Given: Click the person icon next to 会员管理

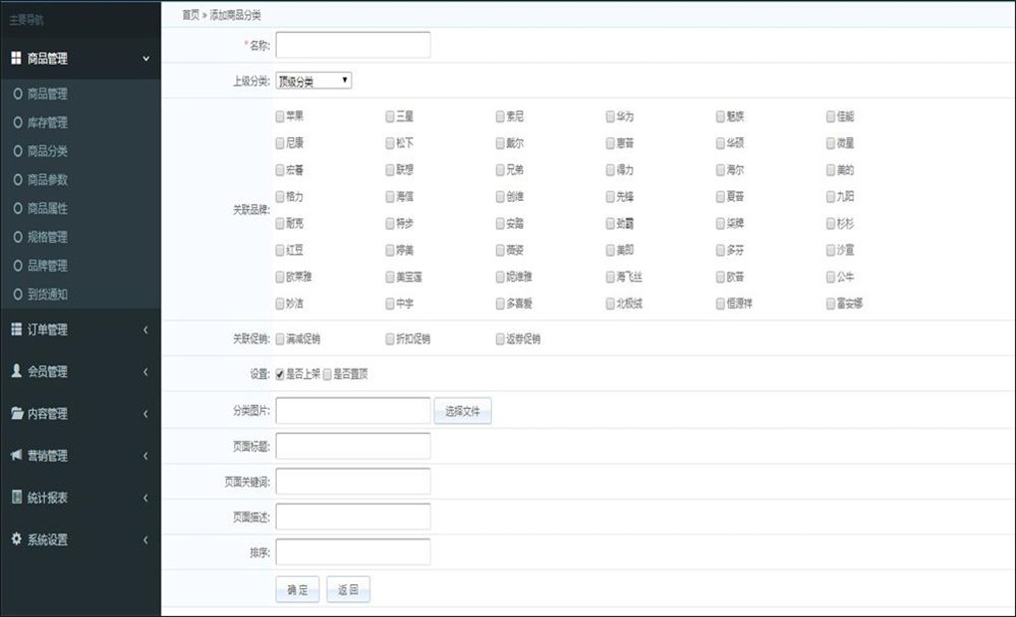Looking at the screenshot, I should (16, 370).
